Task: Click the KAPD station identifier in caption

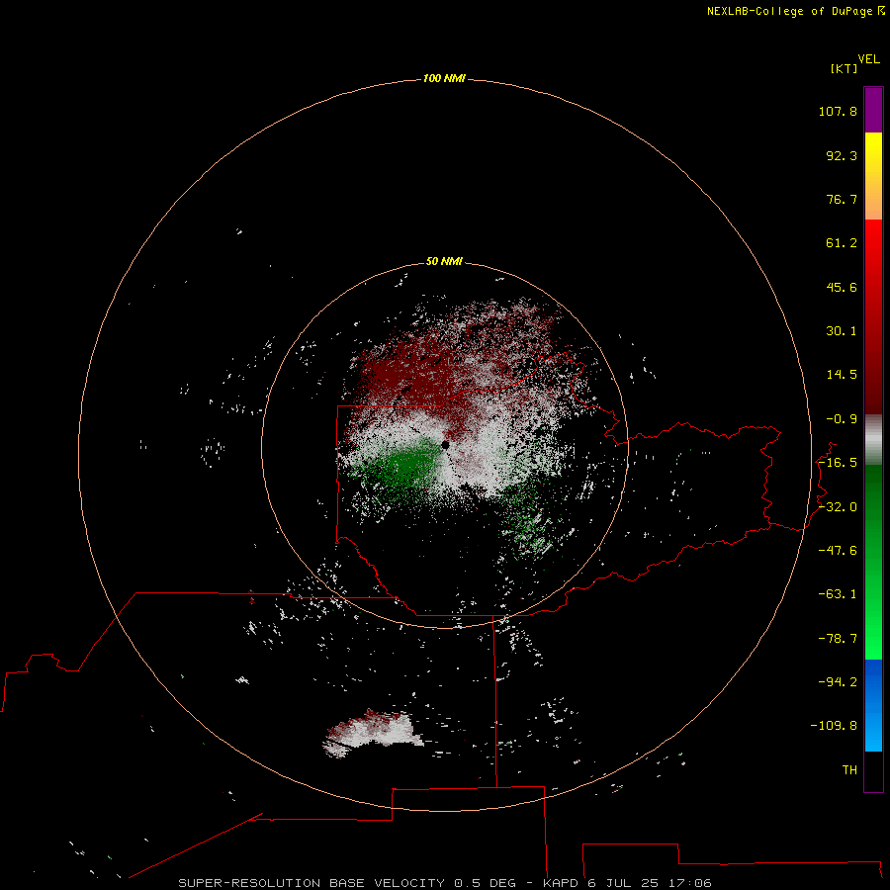Action: pyautogui.click(x=561, y=883)
